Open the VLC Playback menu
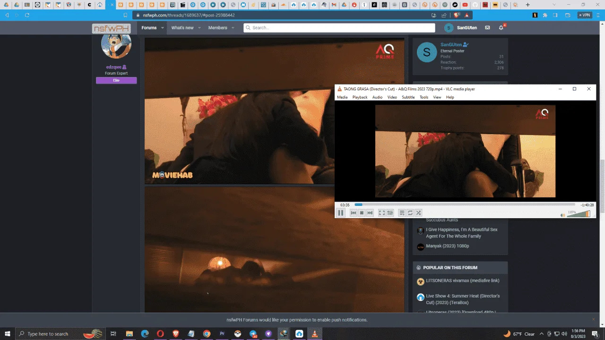This screenshot has height=340, width=605. pos(360,97)
